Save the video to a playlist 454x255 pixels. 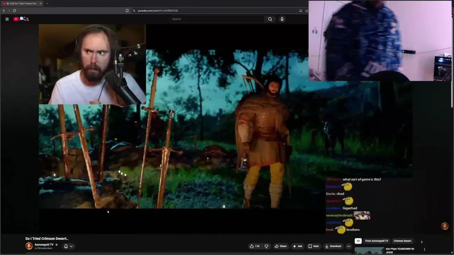[x=313, y=246]
